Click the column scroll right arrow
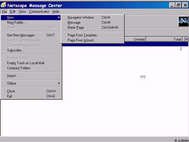The height and width of the screenshot is (142, 189). [187, 39]
